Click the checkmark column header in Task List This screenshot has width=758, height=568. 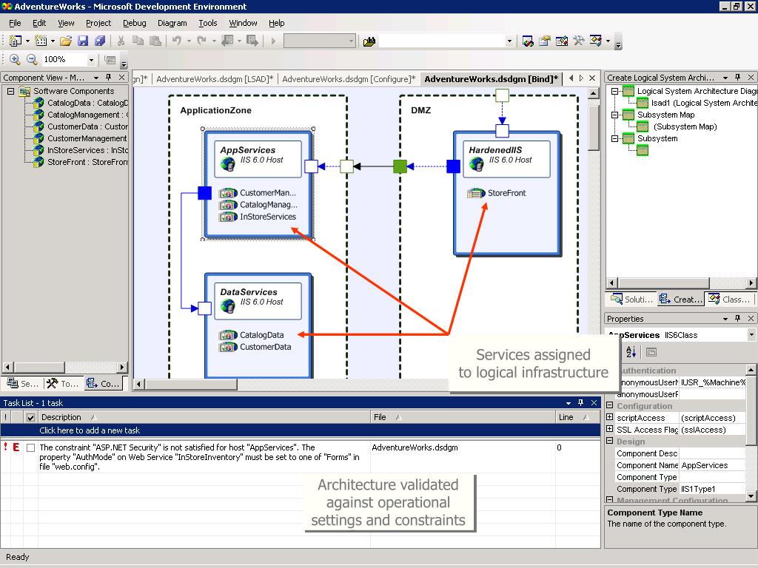click(30, 417)
